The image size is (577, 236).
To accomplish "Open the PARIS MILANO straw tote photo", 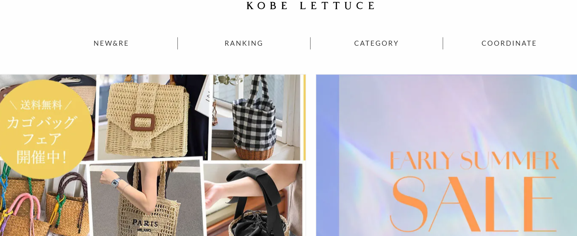I will coord(147,200).
